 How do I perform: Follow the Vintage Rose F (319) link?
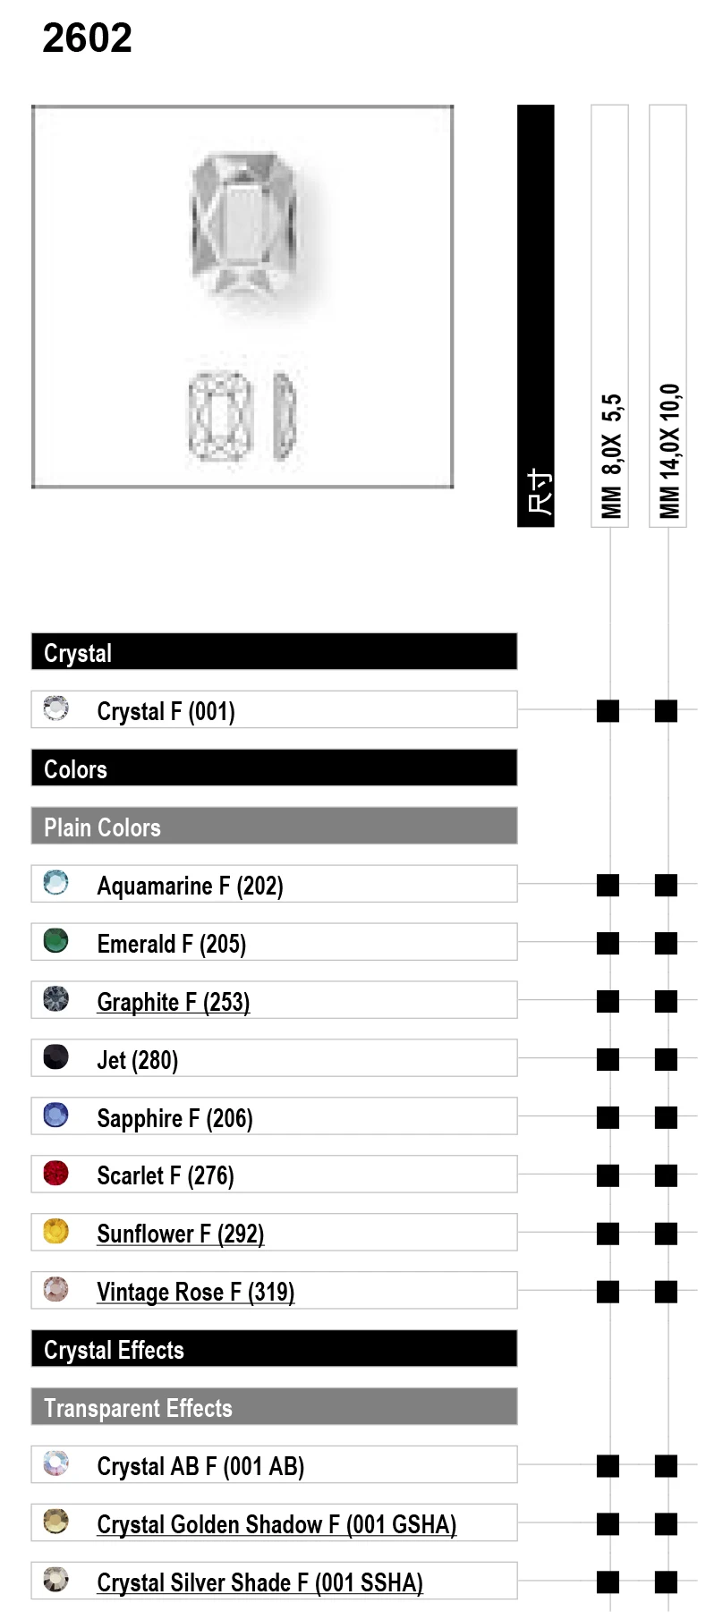pos(196,1292)
